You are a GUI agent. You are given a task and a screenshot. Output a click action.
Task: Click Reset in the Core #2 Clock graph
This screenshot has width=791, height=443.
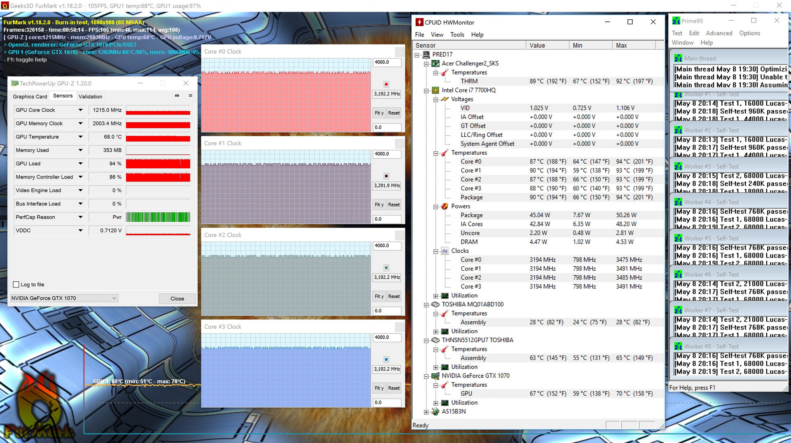(394, 296)
